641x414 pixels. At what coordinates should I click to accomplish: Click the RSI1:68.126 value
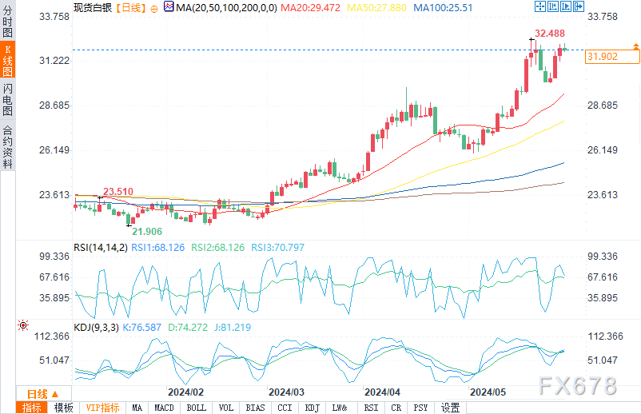(x=157, y=248)
